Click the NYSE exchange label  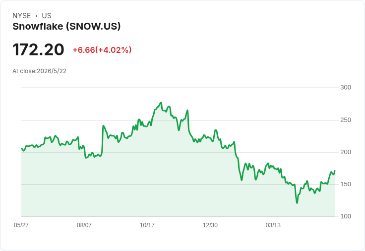tap(22, 16)
